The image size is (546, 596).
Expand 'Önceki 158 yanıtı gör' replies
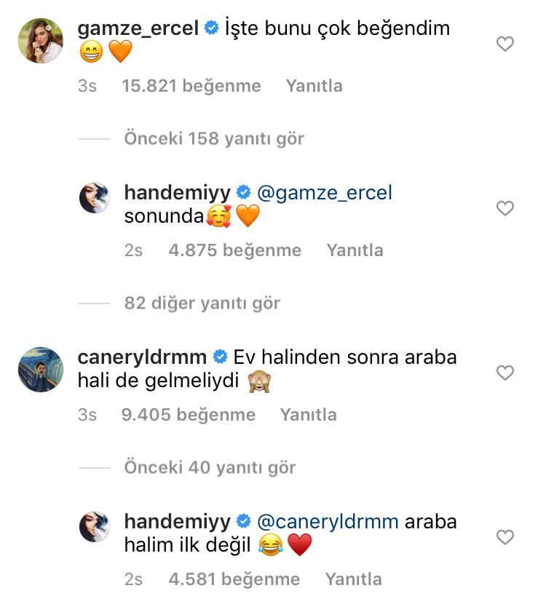click(x=214, y=139)
